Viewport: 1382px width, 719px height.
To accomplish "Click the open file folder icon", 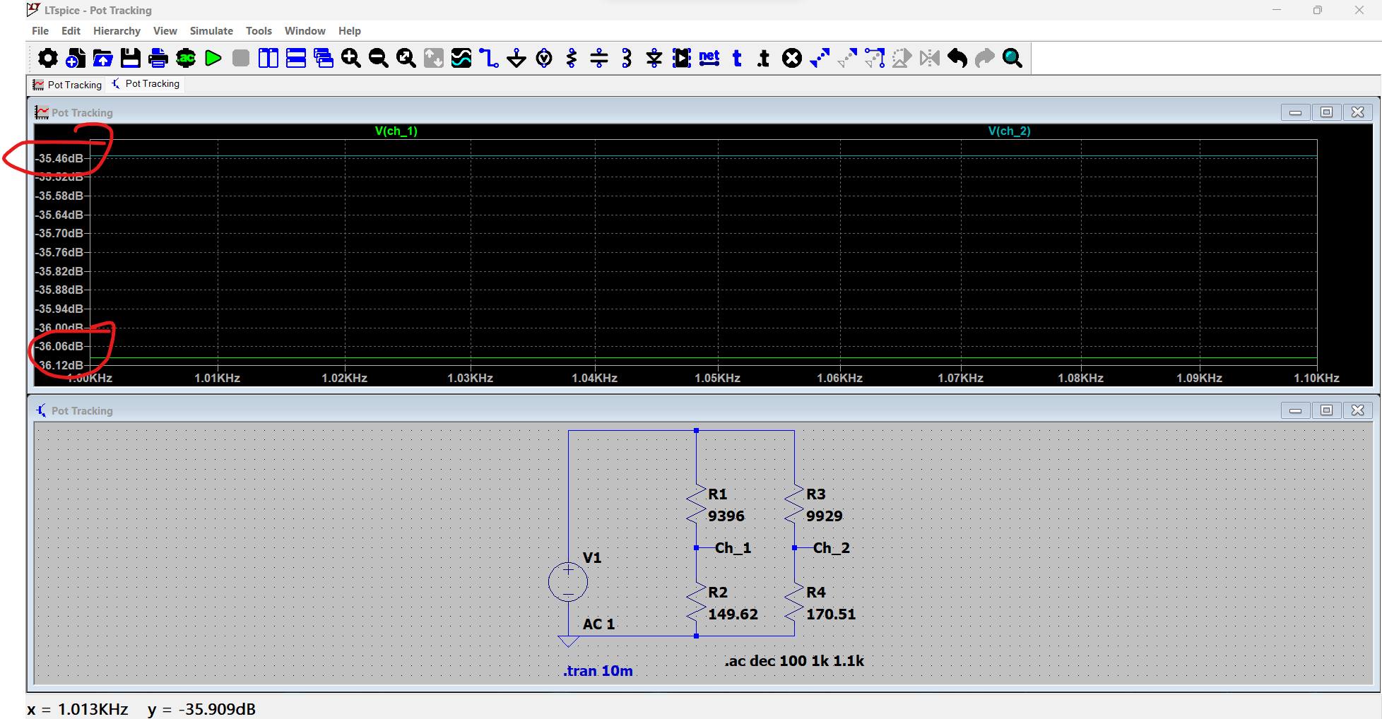I will pyautogui.click(x=103, y=58).
